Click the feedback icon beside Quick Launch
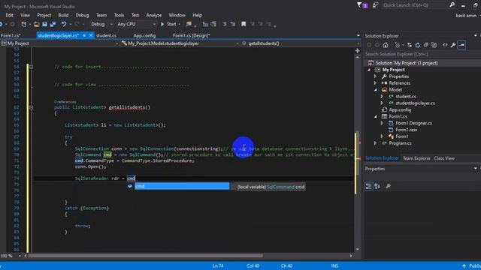The image size is (481, 270). tap(375, 5)
